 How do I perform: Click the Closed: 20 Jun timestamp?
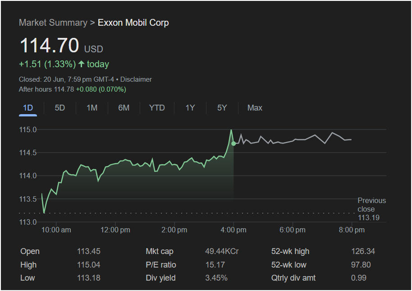[x=66, y=79]
